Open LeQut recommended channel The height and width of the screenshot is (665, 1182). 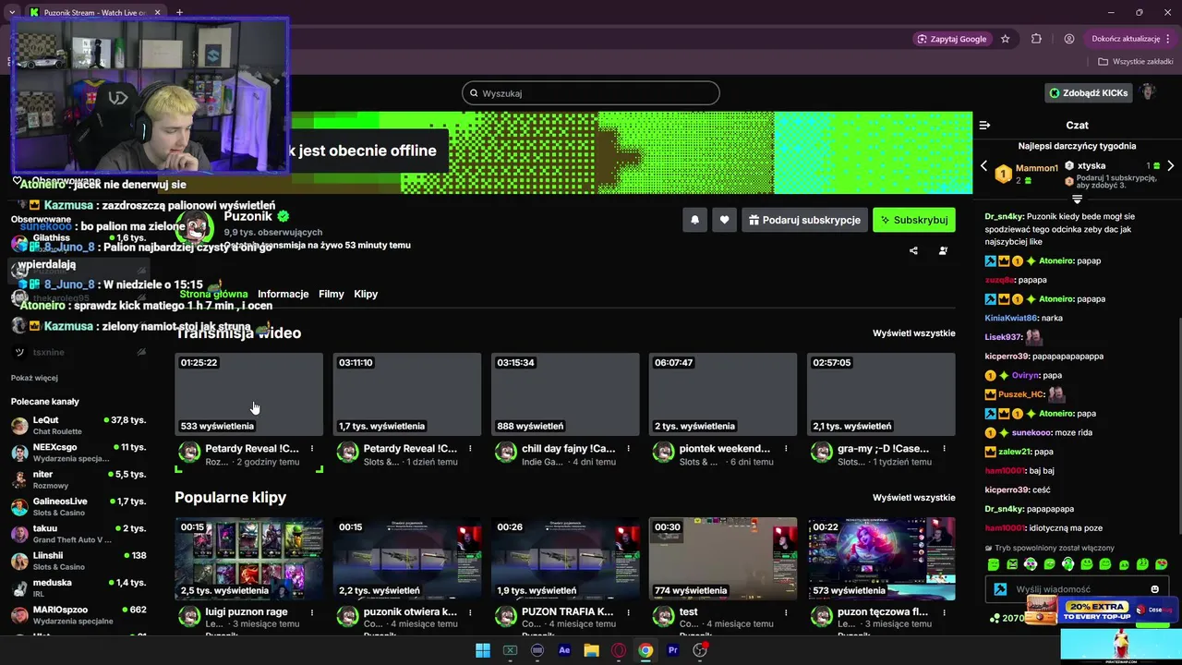point(78,425)
